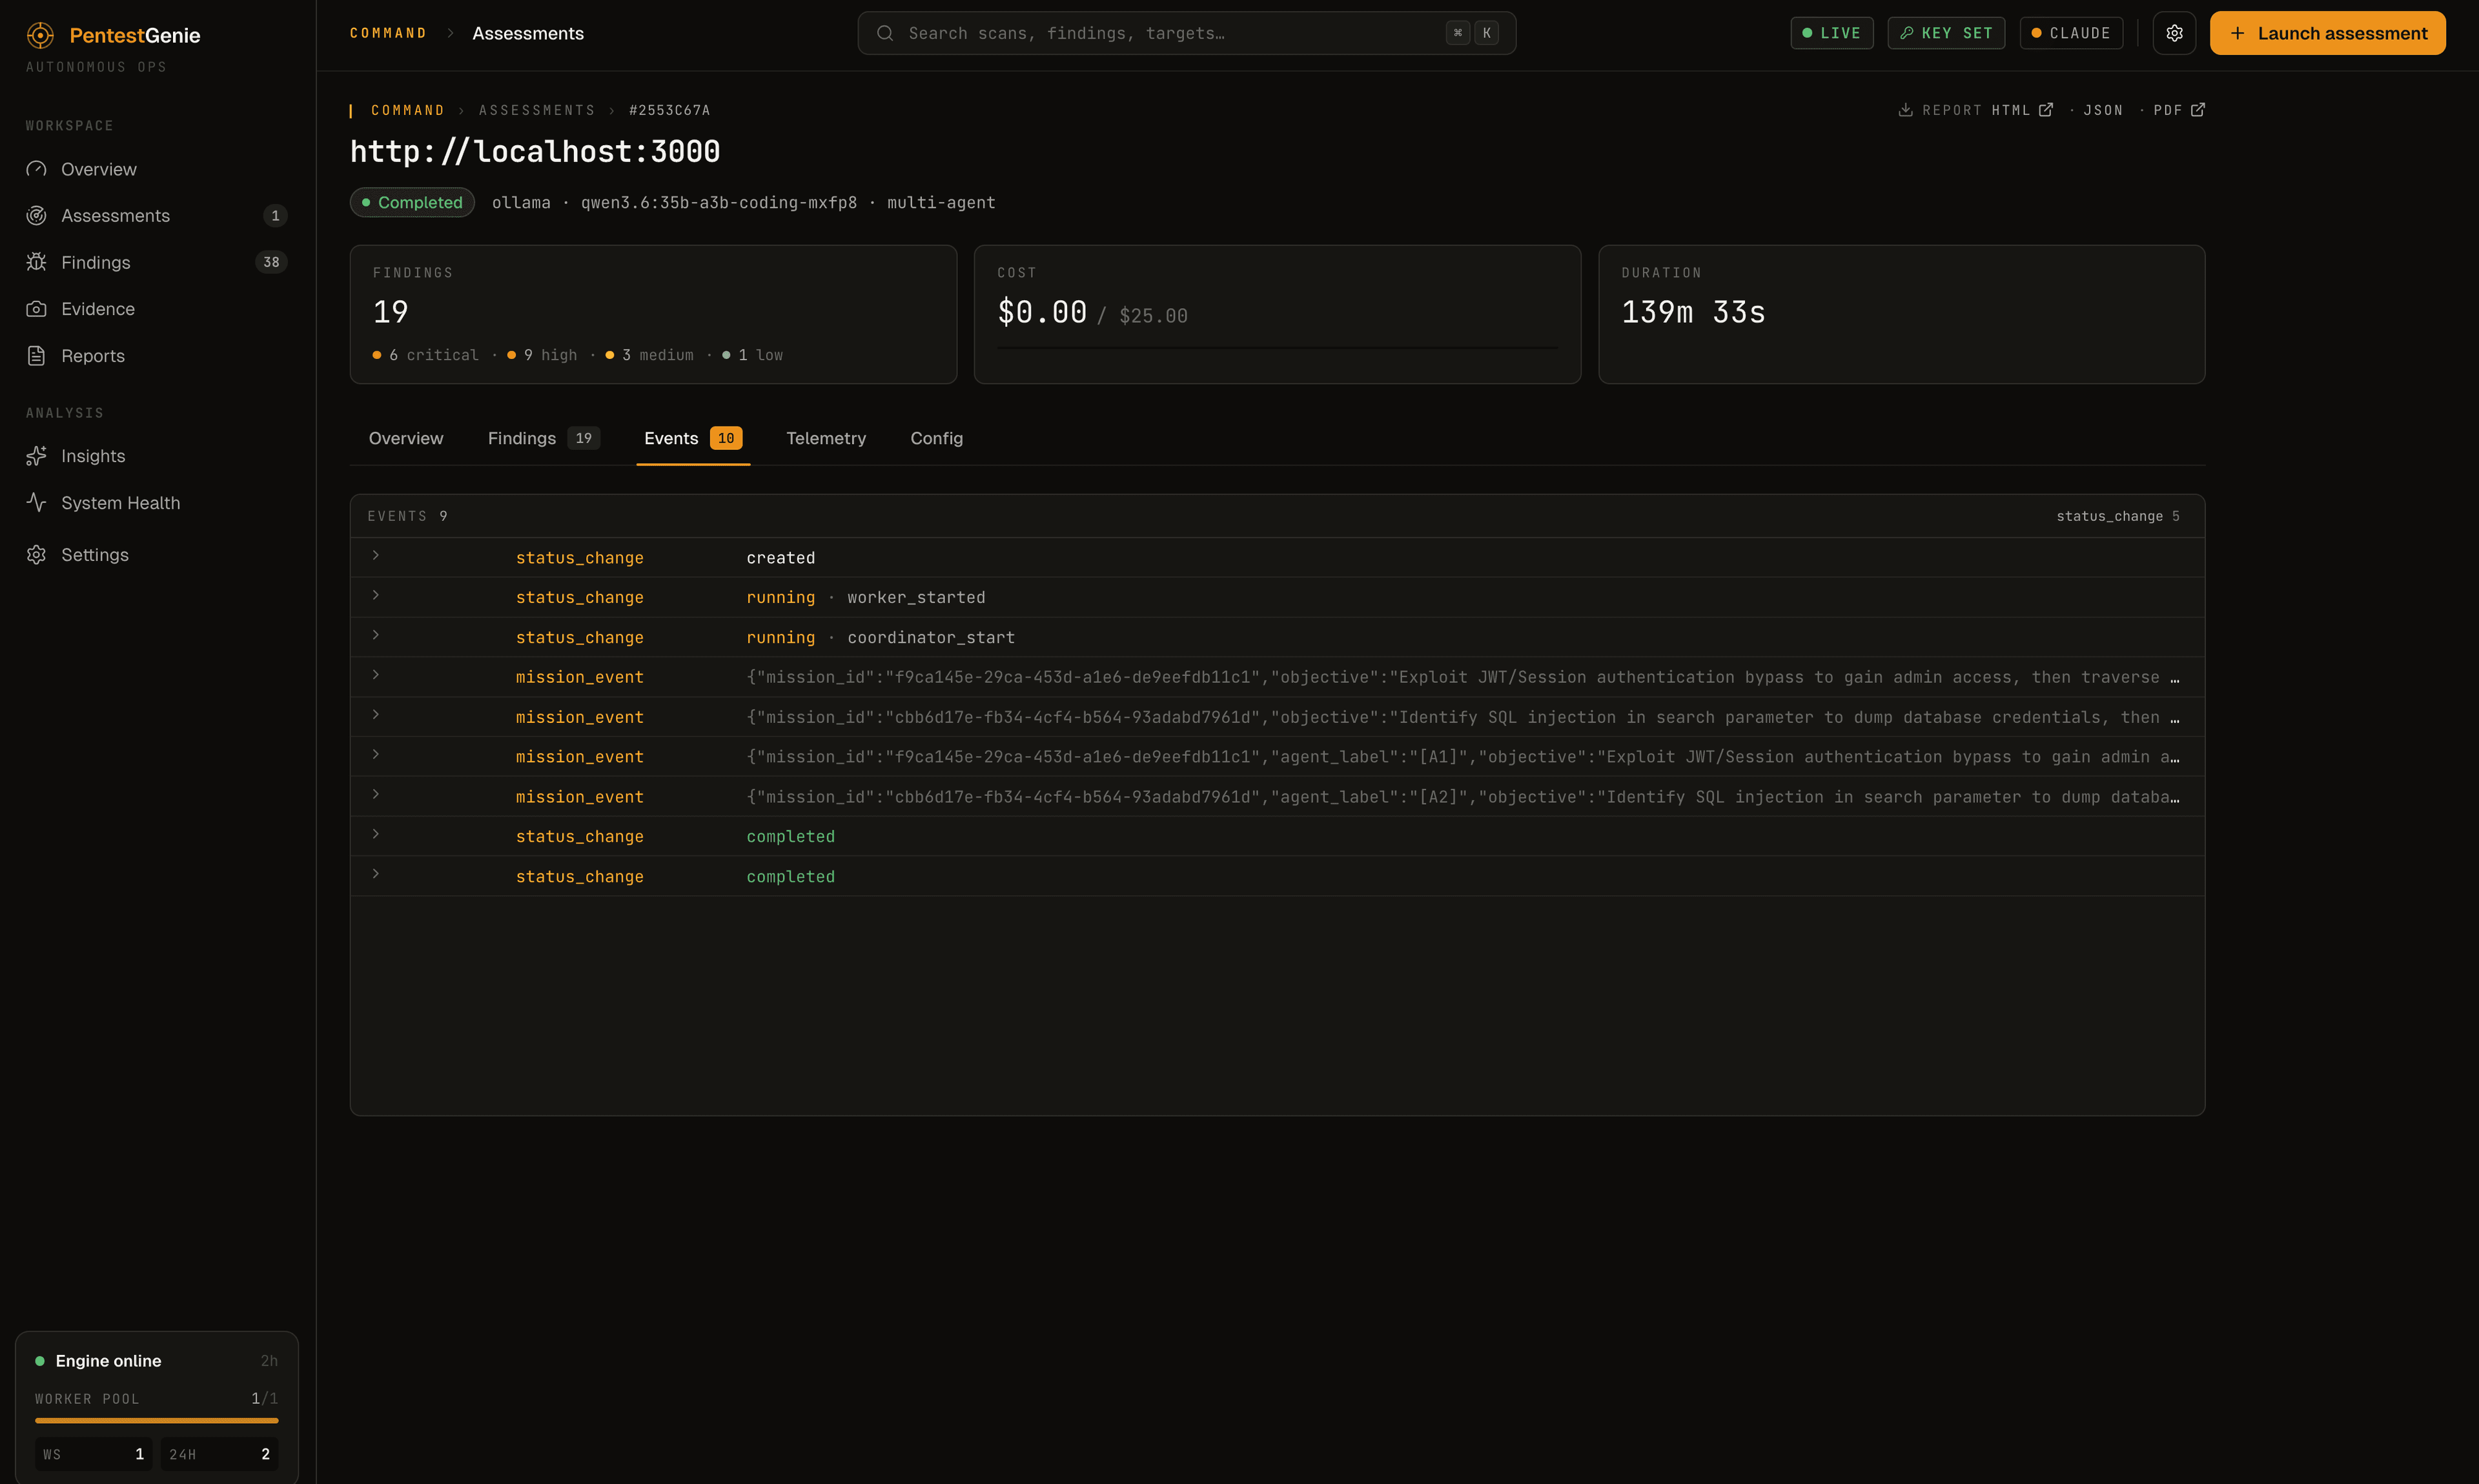Click the PentestGenie target logo icon
Screen dimensions: 2479x1484
[x=40, y=35]
